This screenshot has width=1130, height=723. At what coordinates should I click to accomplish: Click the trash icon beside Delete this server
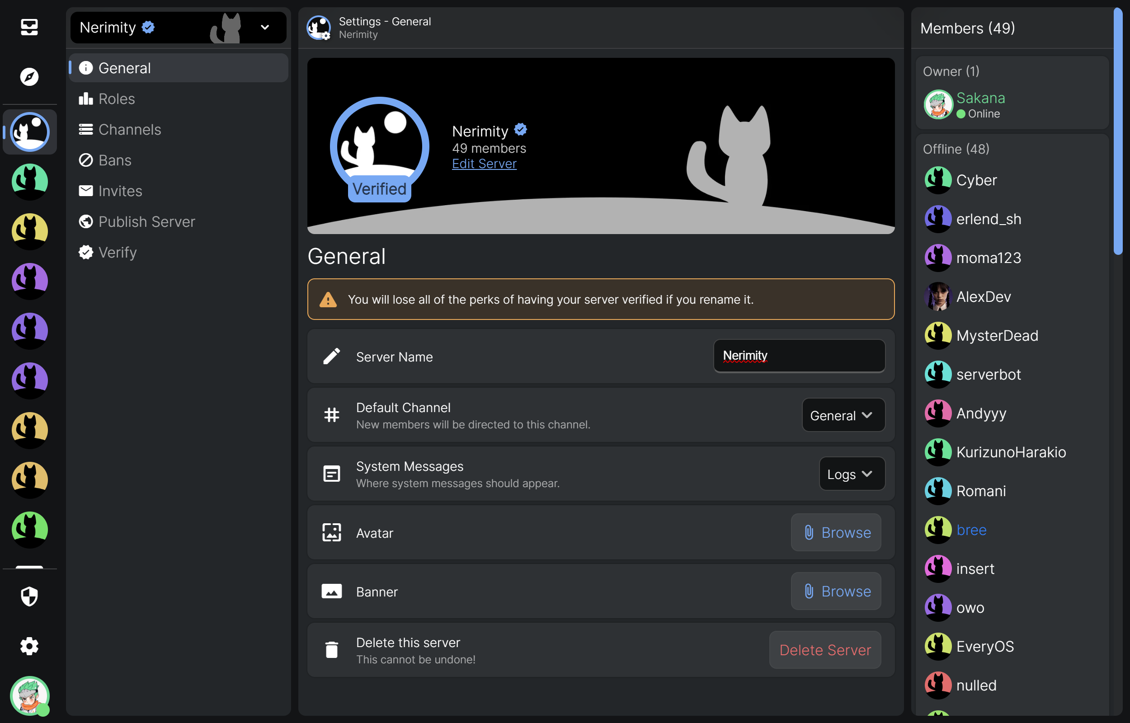331,650
